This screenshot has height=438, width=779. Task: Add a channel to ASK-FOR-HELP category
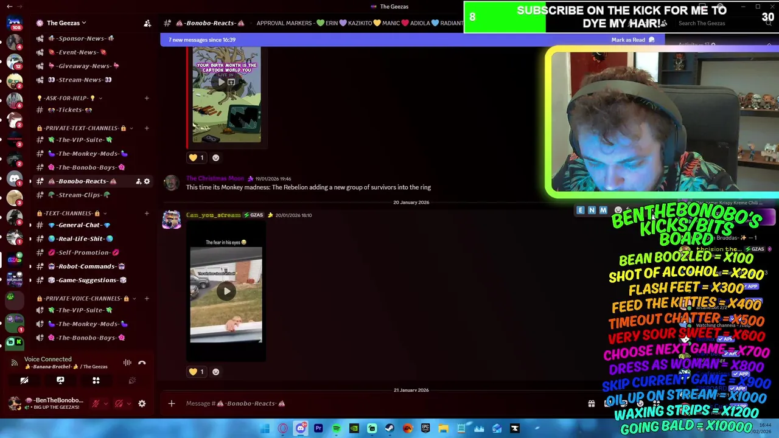tap(147, 98)
